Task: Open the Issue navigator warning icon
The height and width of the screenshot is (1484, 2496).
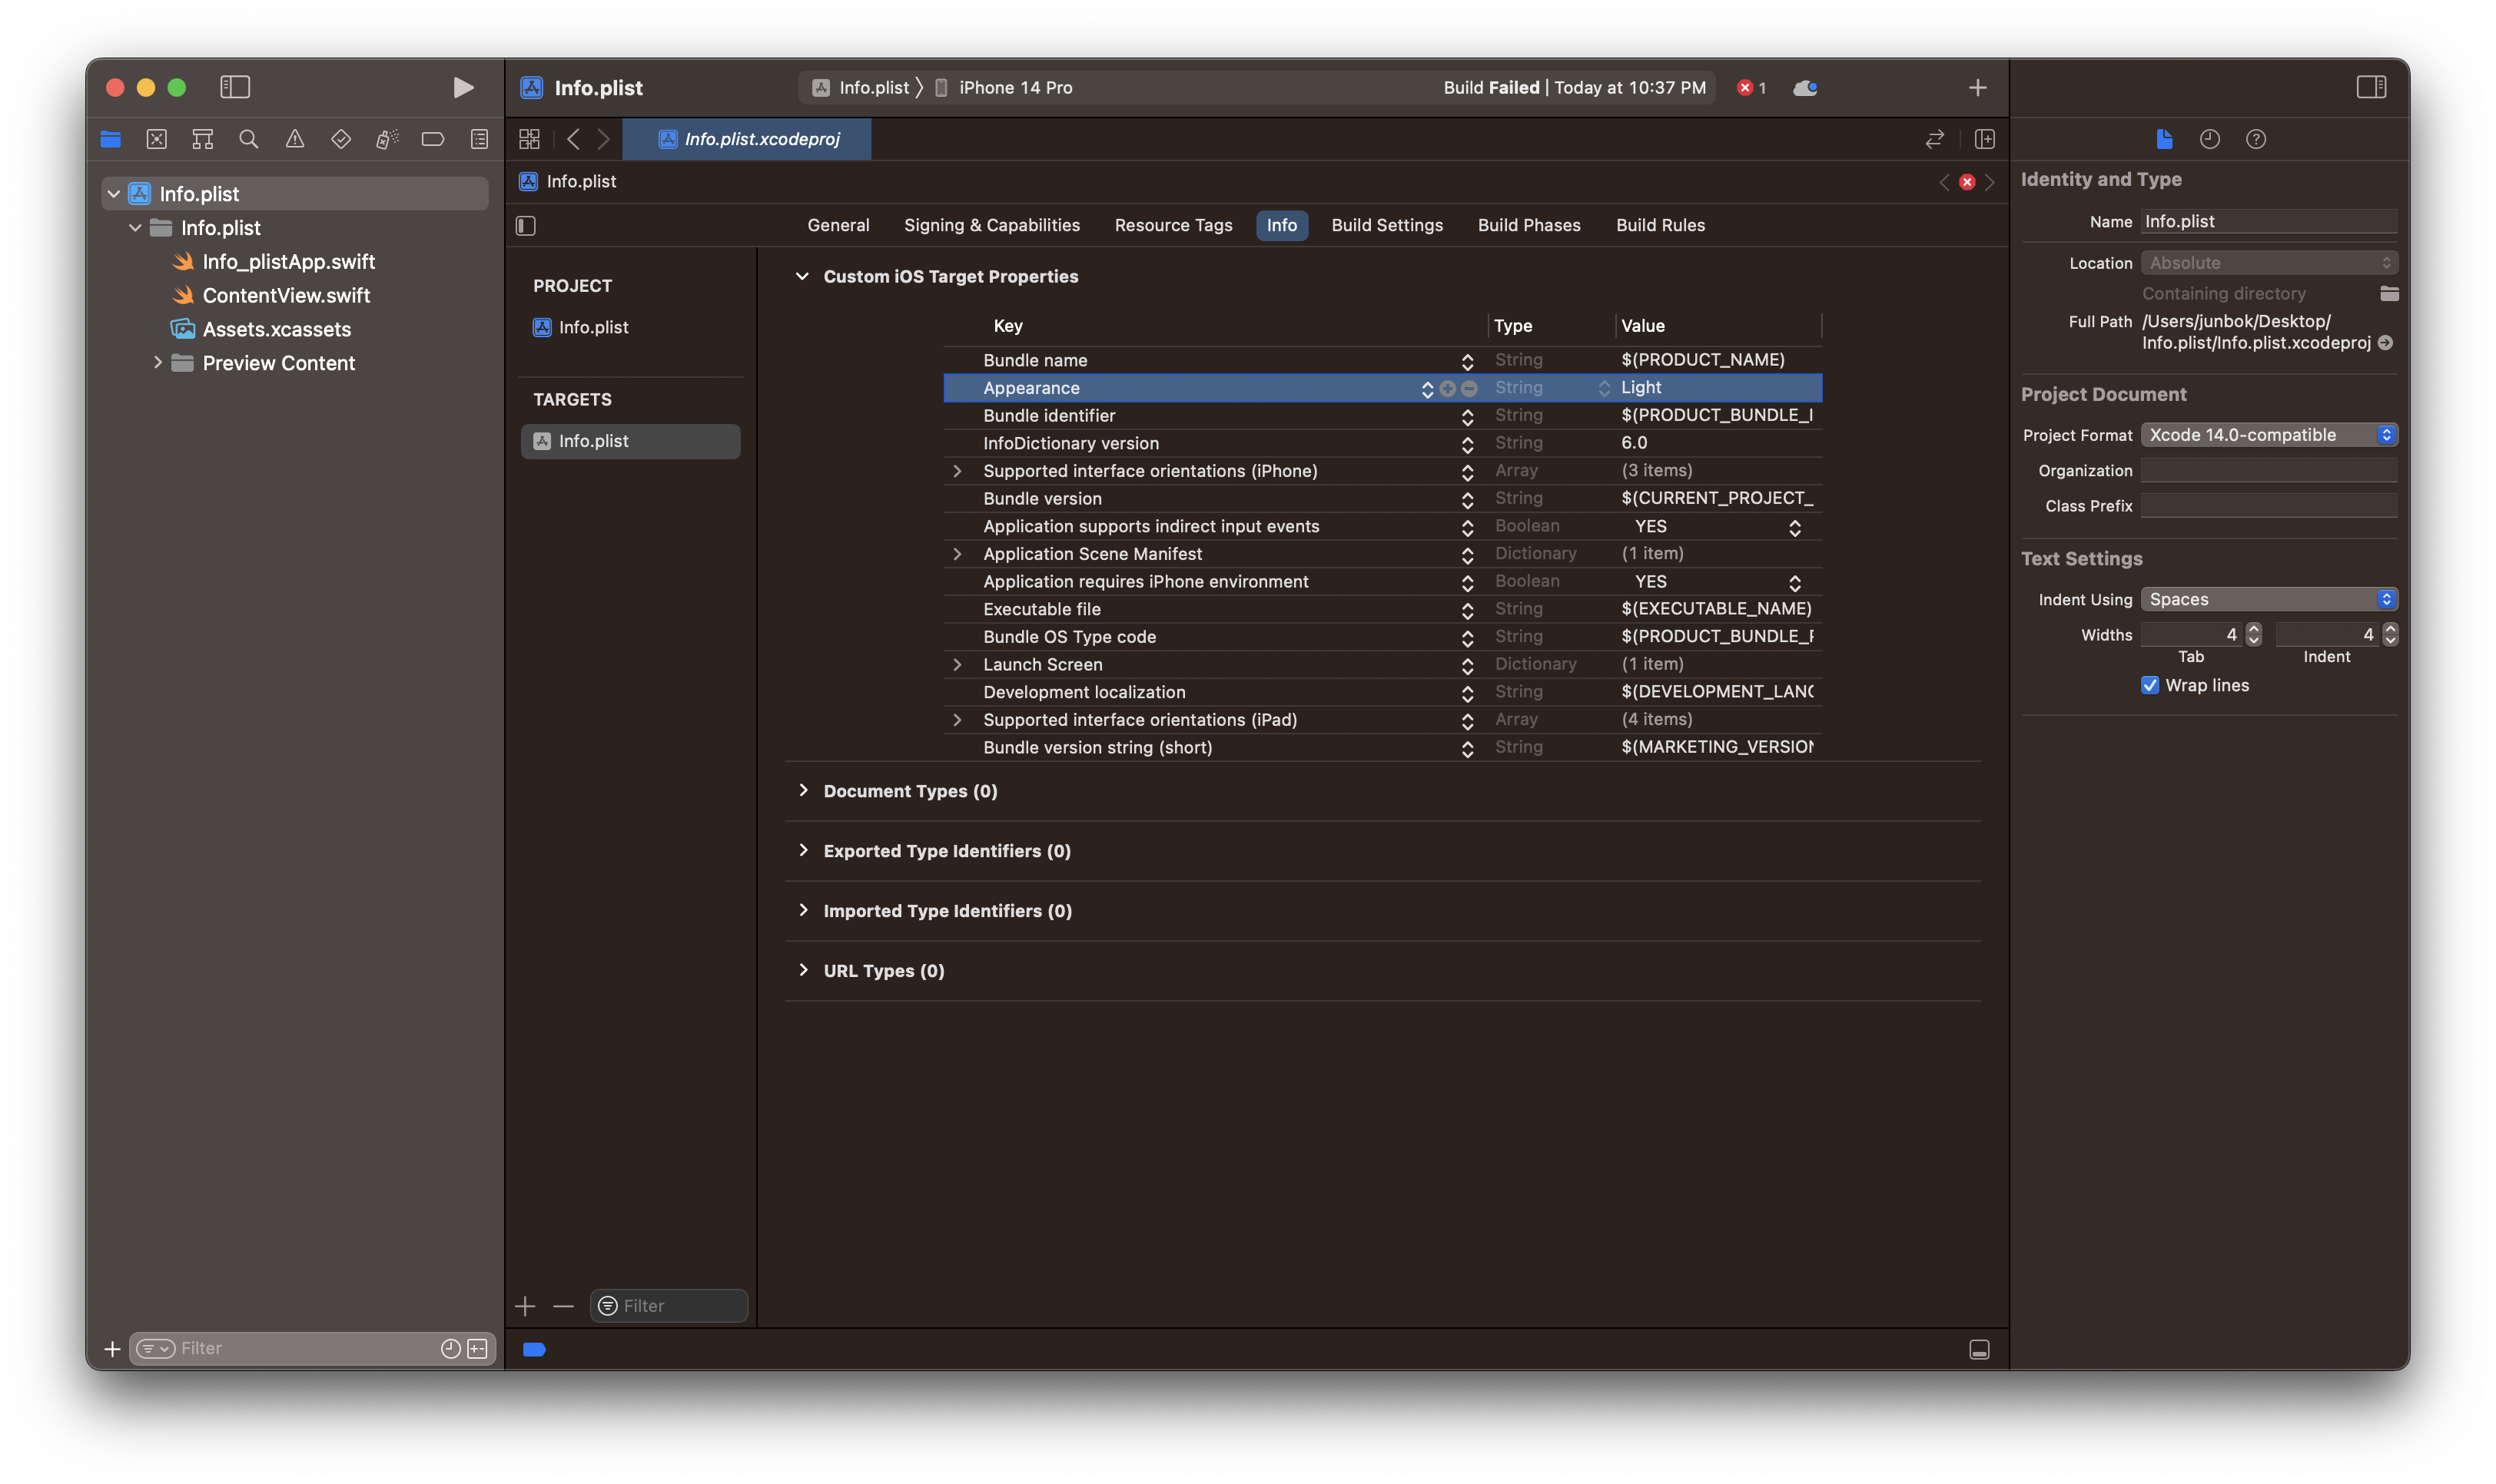Action: [x=295, y=139]
